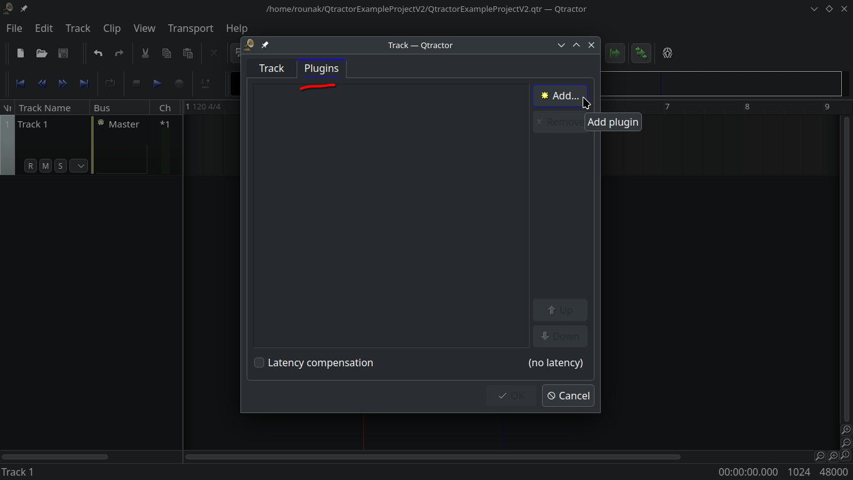
Task: Zoom in vertically on the timeline
Action: click(x=846, y=430)
